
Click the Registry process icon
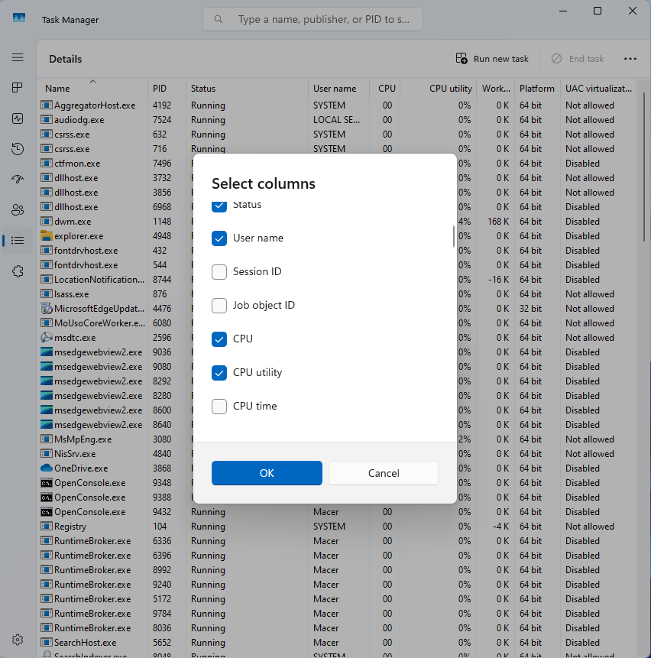coord(46,527)
